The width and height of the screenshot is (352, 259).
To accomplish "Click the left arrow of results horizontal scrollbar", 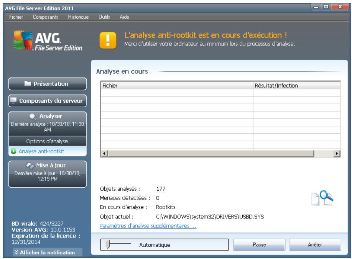I will (104, 154).
